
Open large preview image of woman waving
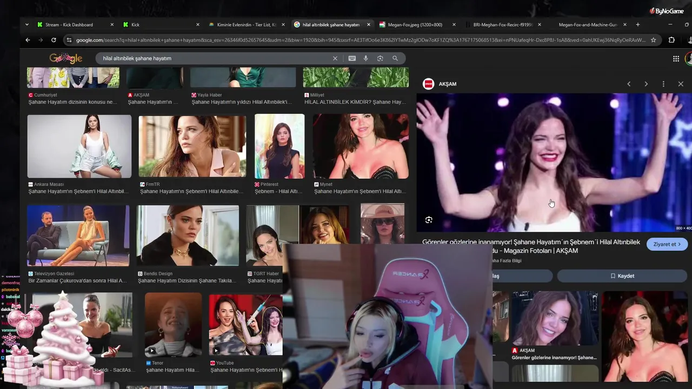[x=554, y=162]
